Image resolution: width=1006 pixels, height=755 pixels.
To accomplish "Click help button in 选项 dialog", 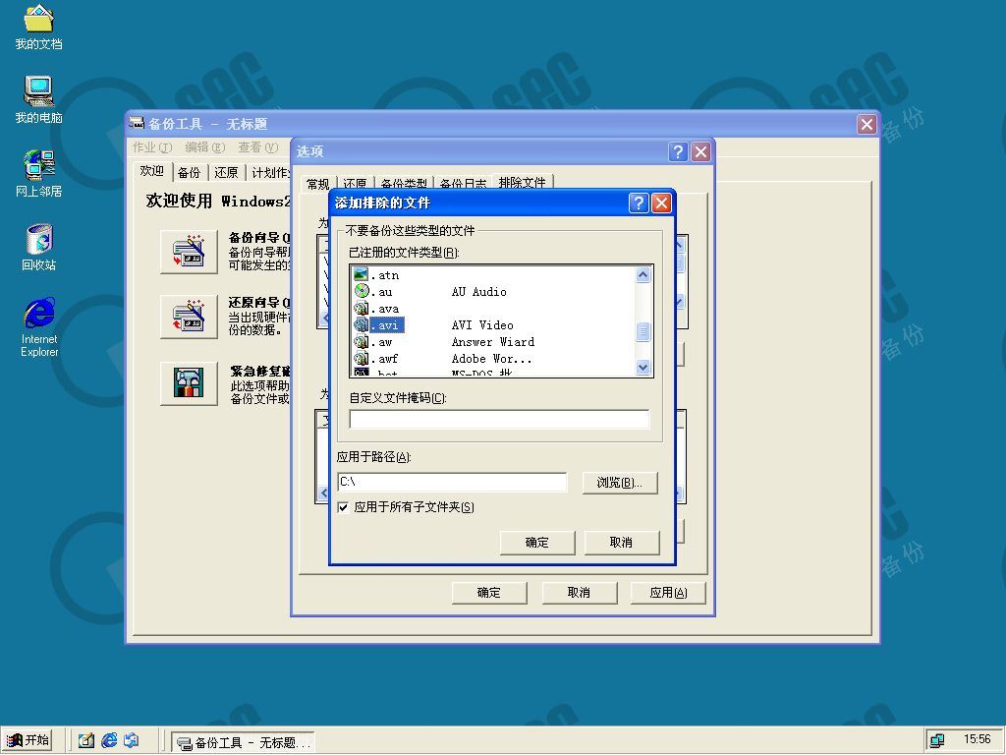I will point(678,151).
